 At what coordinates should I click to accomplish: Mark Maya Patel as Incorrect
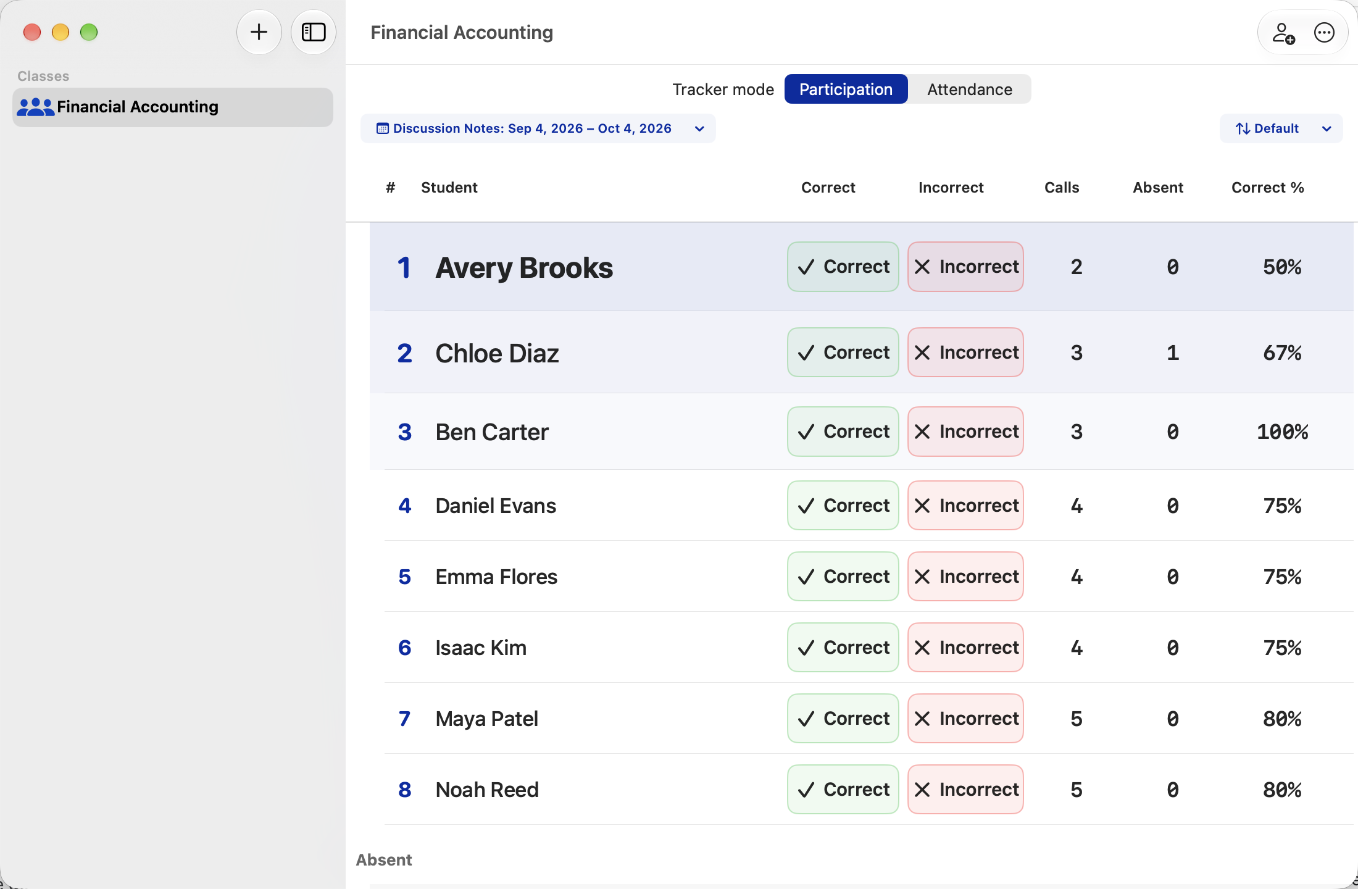pos(966,719)
